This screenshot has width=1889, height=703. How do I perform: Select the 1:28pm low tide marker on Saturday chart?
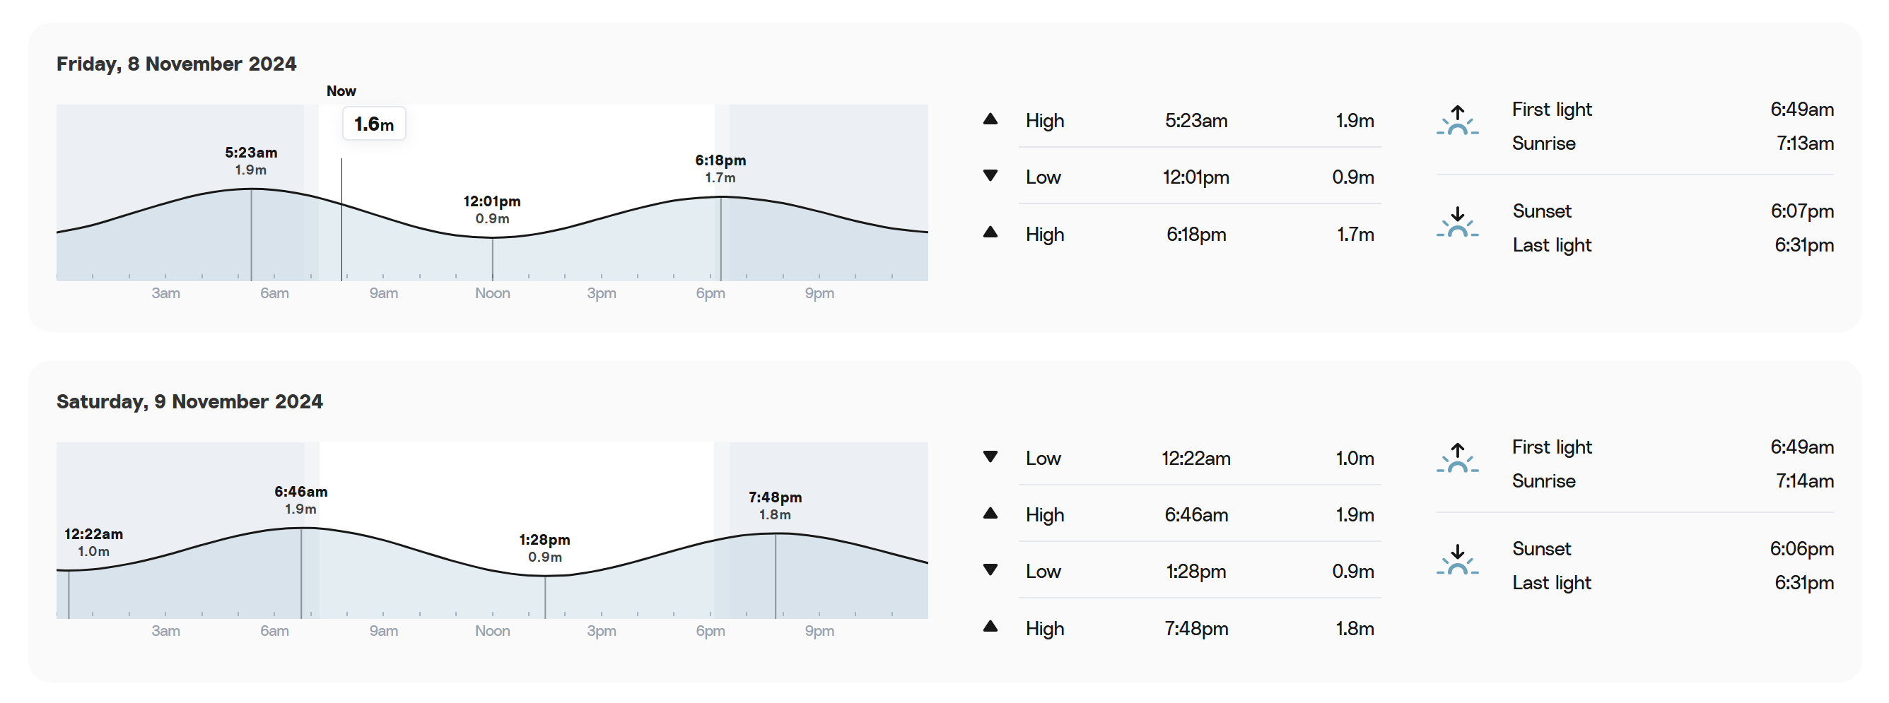pos(545,548)
